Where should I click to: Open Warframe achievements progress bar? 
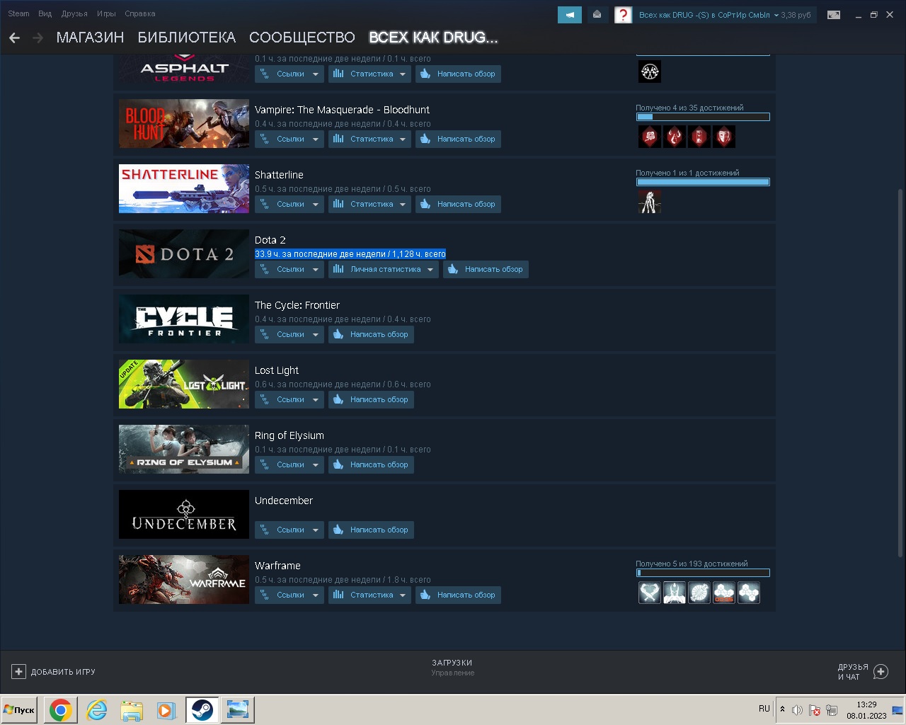pyautogui.click(x=703, y=573)
